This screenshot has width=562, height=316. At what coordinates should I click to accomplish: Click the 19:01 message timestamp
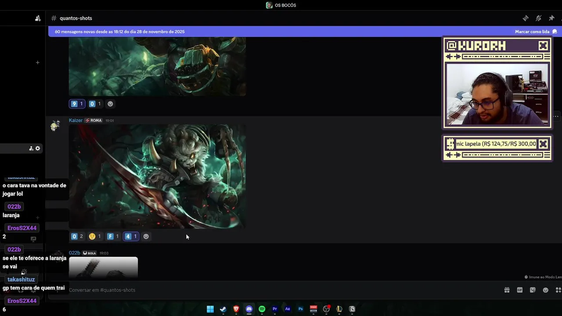coord(109,121)
